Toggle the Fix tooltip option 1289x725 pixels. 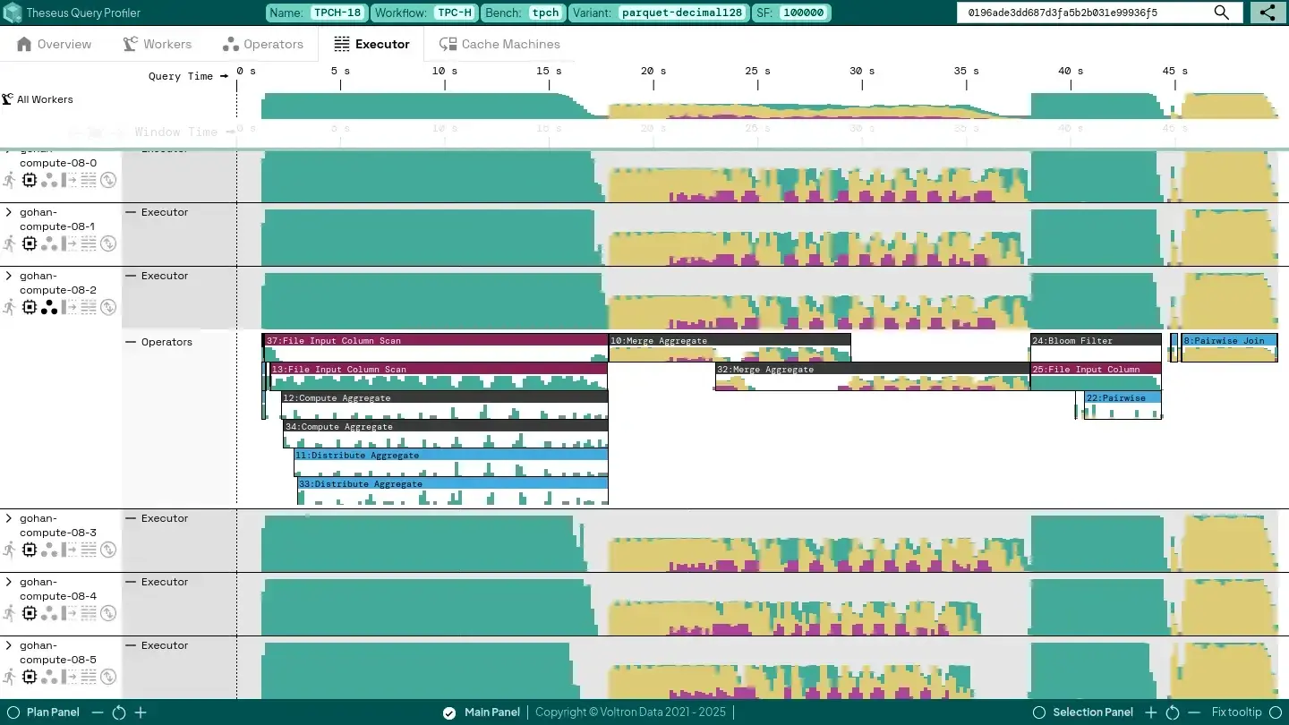coord(1276,712)
